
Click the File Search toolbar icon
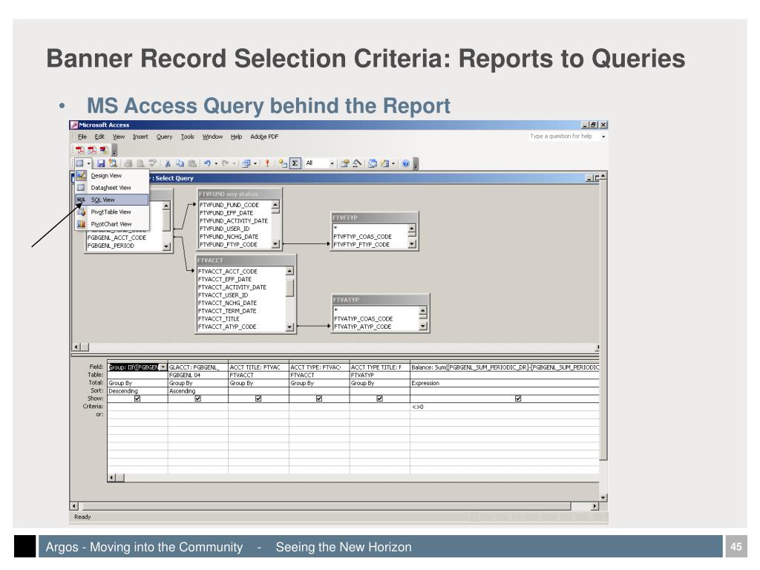coord(113,163)
